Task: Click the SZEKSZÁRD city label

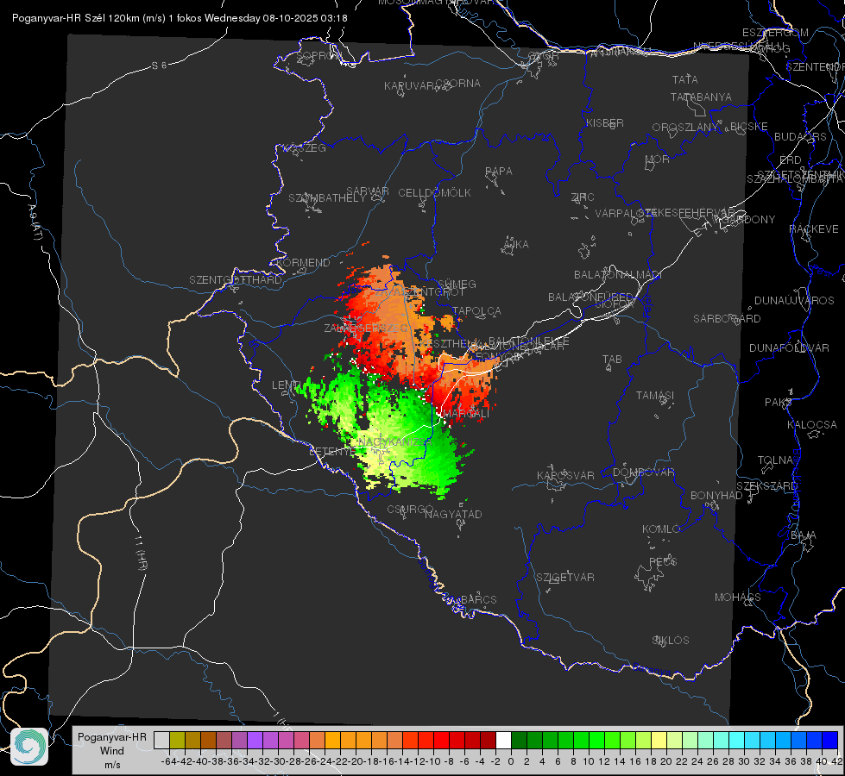Action: [x=766, y=485]
